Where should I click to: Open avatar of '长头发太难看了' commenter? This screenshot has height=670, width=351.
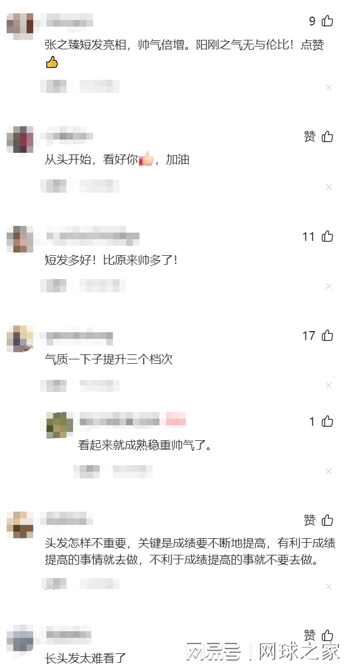pos(20,638)
